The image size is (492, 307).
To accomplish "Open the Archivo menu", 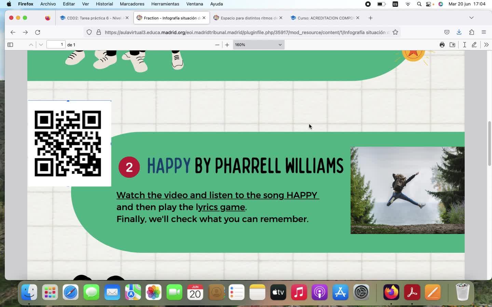I will (48, 4).
